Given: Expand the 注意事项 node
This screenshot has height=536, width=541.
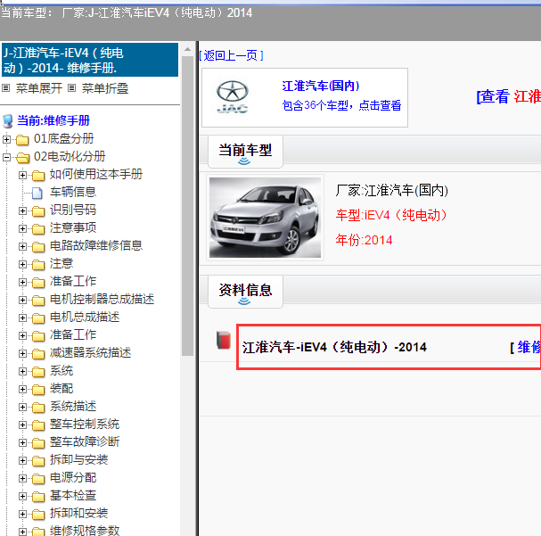Looking at the screenshot, I should [x=22, y=229].
